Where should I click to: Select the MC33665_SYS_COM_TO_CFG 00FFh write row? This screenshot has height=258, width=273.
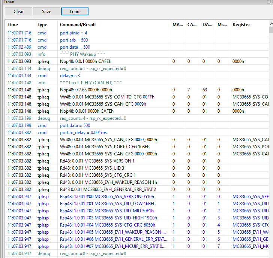[136, 97]
